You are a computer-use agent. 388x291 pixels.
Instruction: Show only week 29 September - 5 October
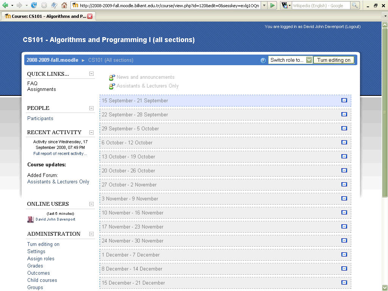(x=344, y=128)
